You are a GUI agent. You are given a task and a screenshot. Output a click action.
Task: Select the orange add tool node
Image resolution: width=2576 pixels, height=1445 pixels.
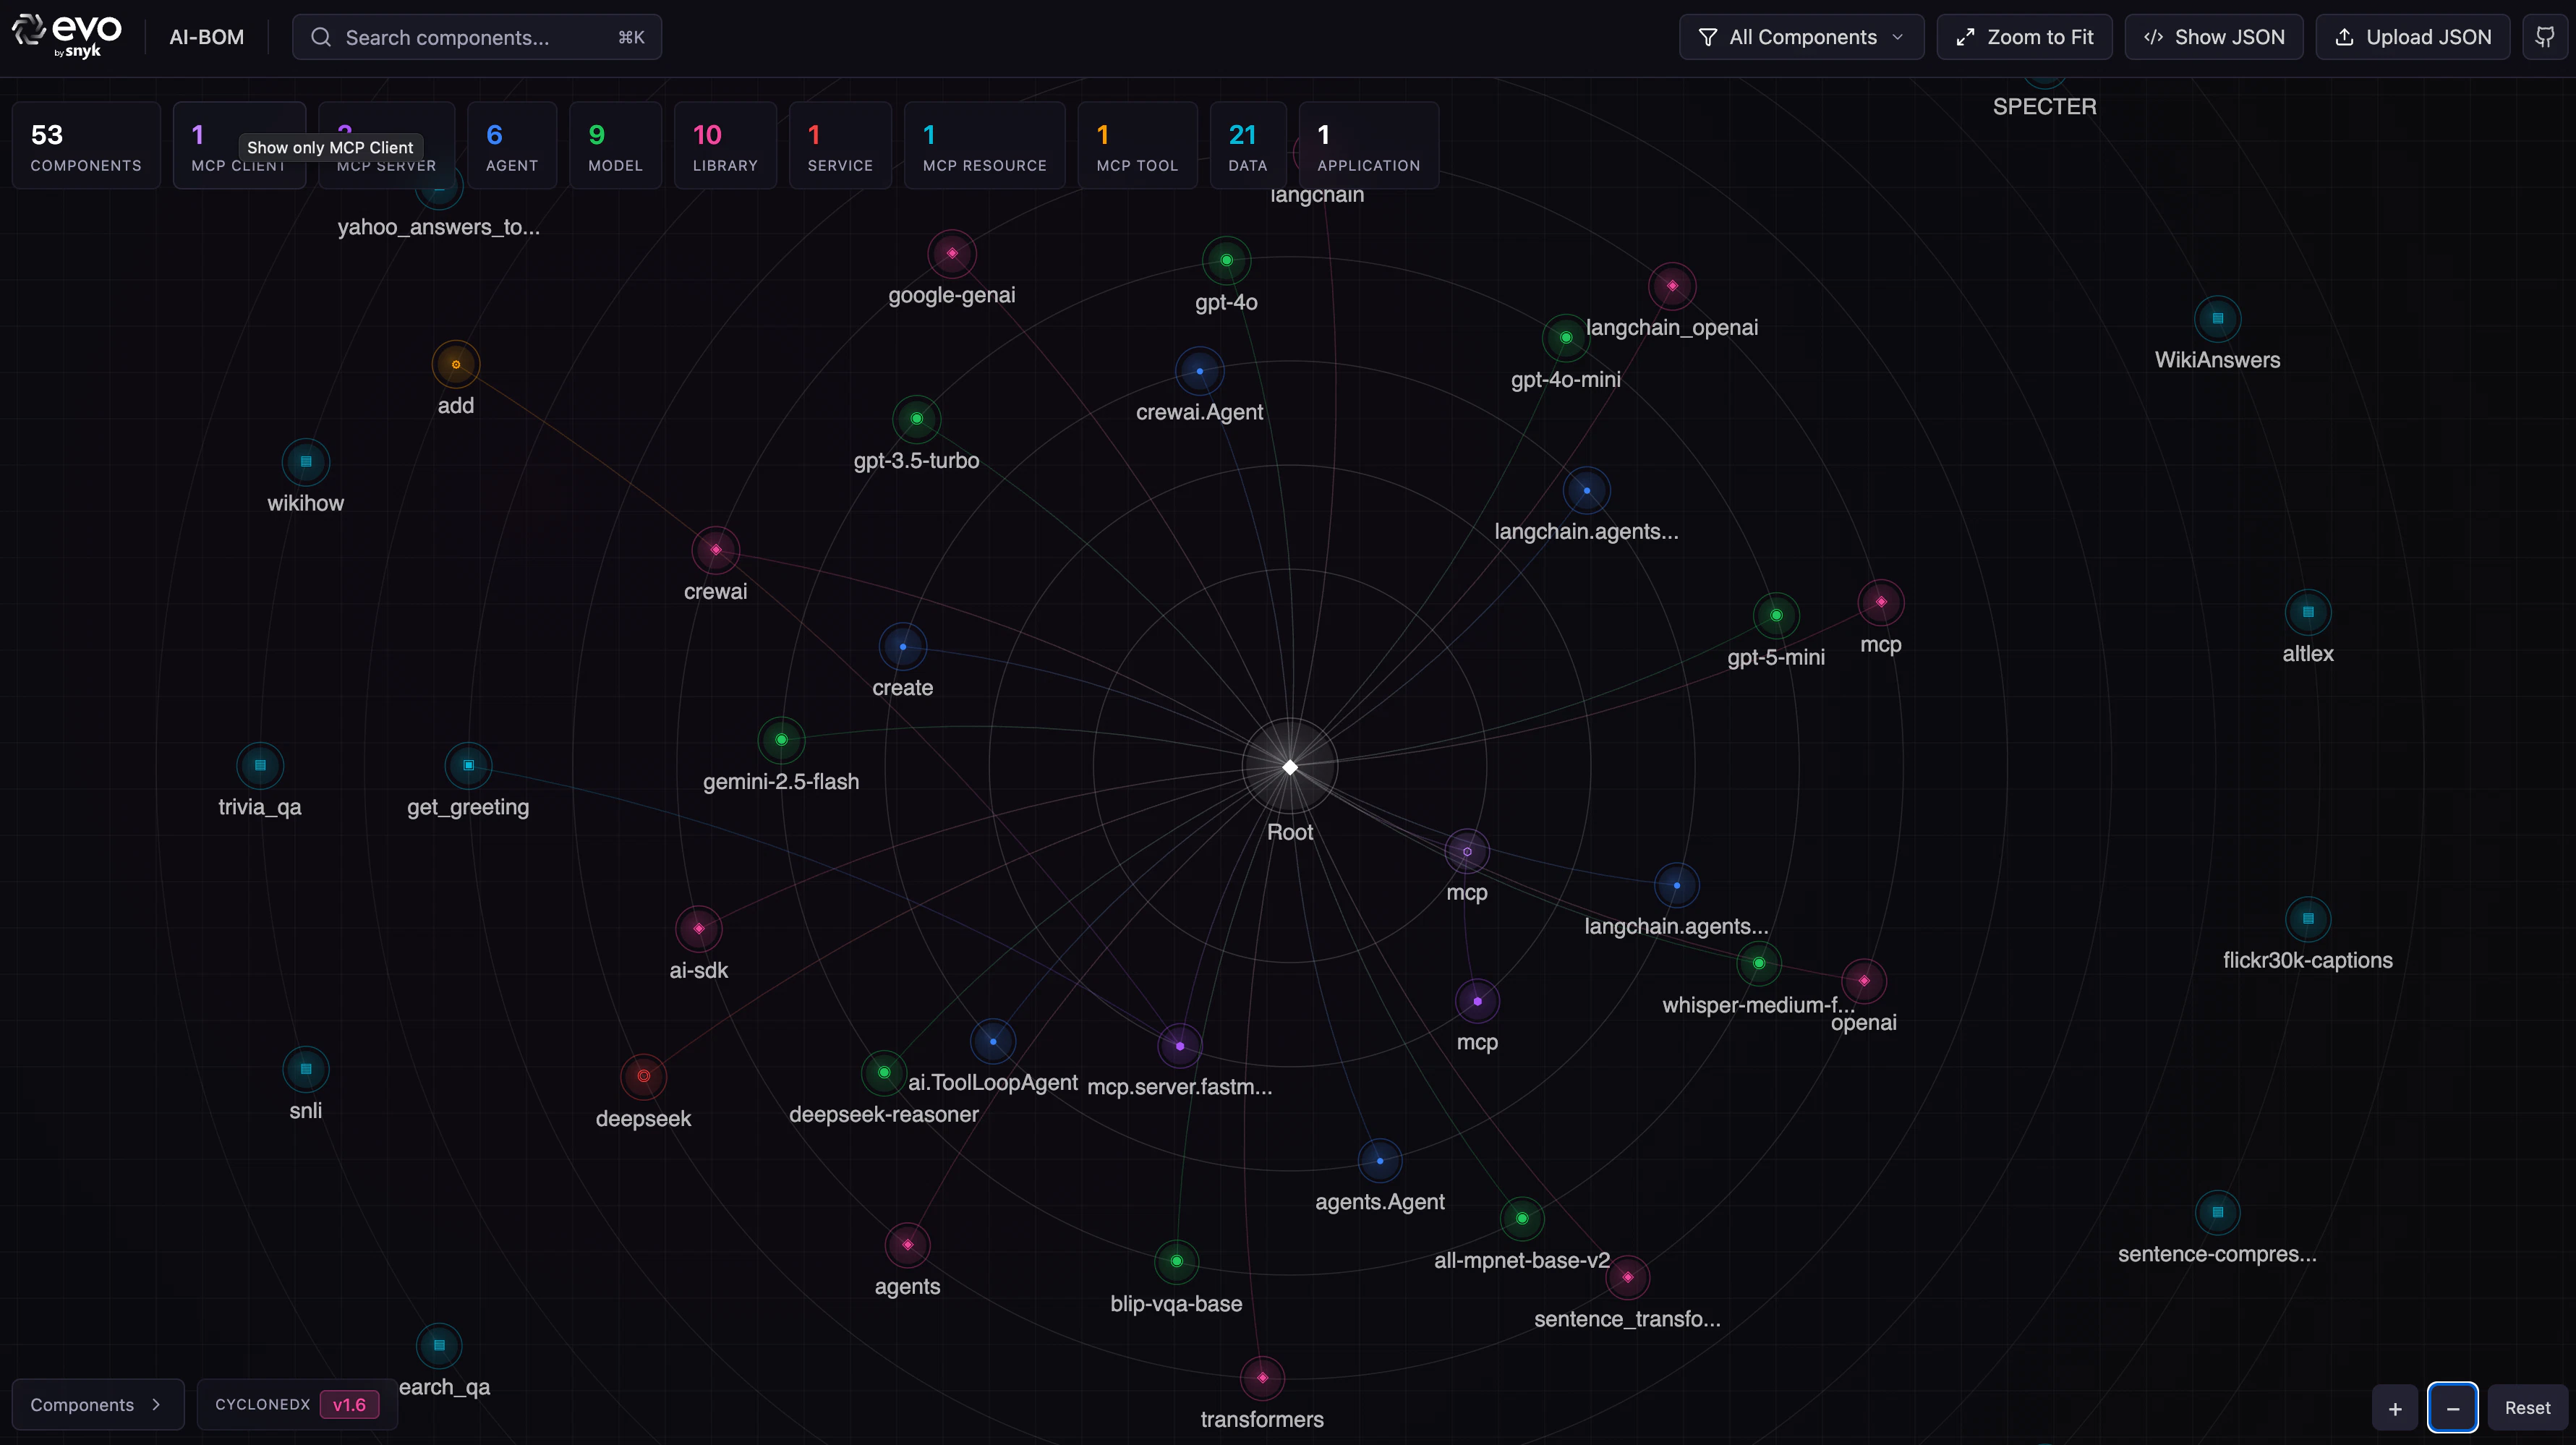coord(456,364)
